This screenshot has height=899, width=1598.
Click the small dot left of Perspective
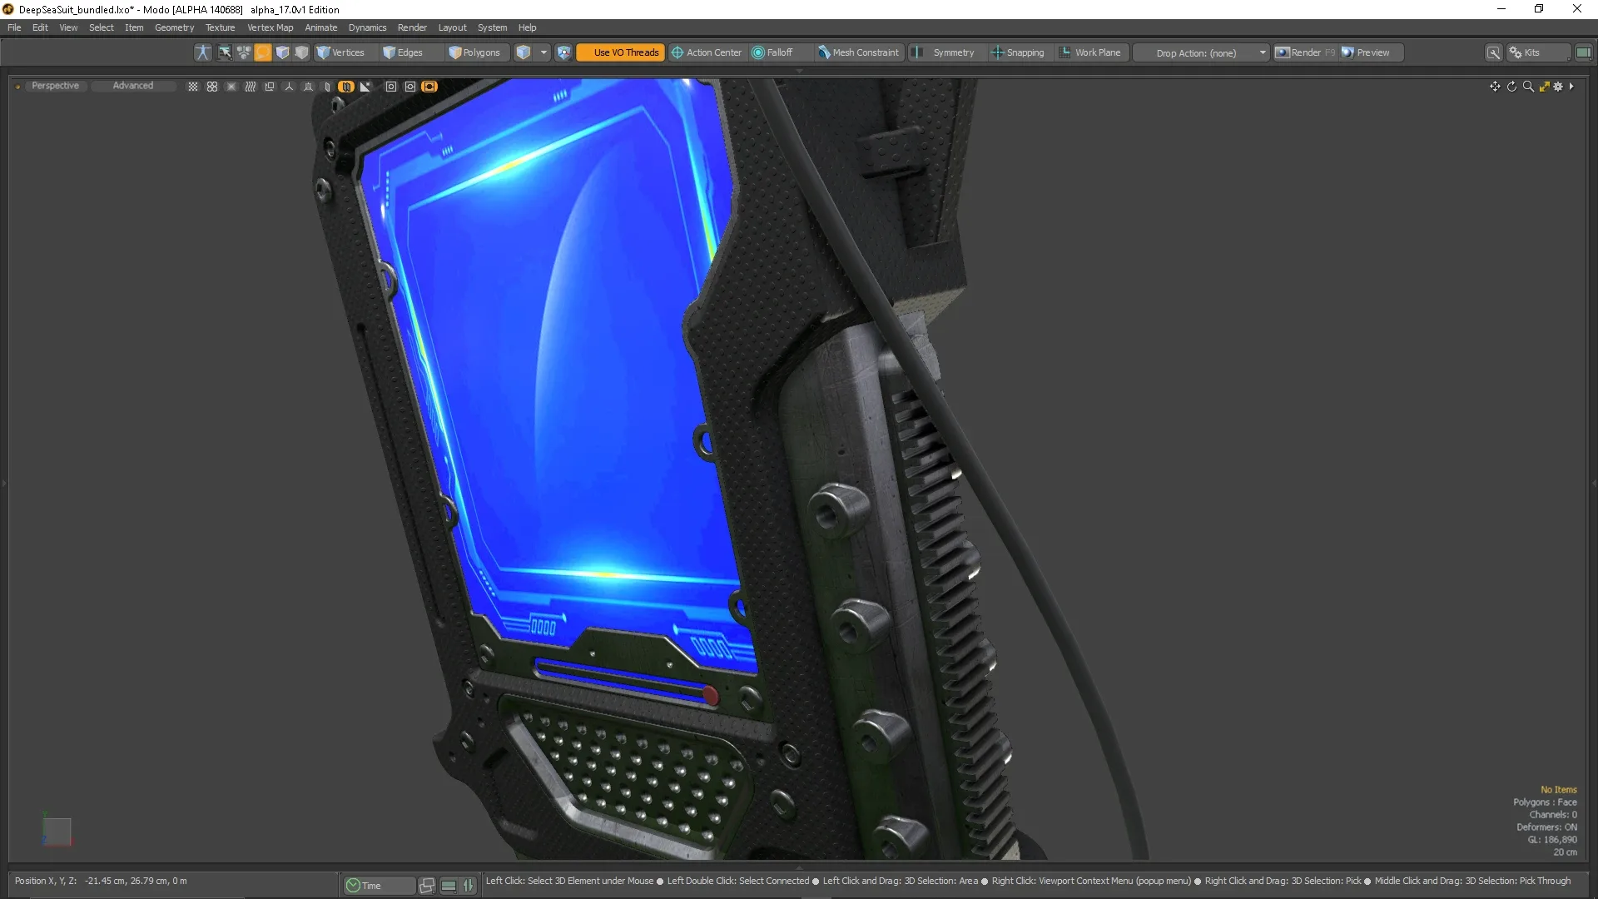[x=17, y=87]
